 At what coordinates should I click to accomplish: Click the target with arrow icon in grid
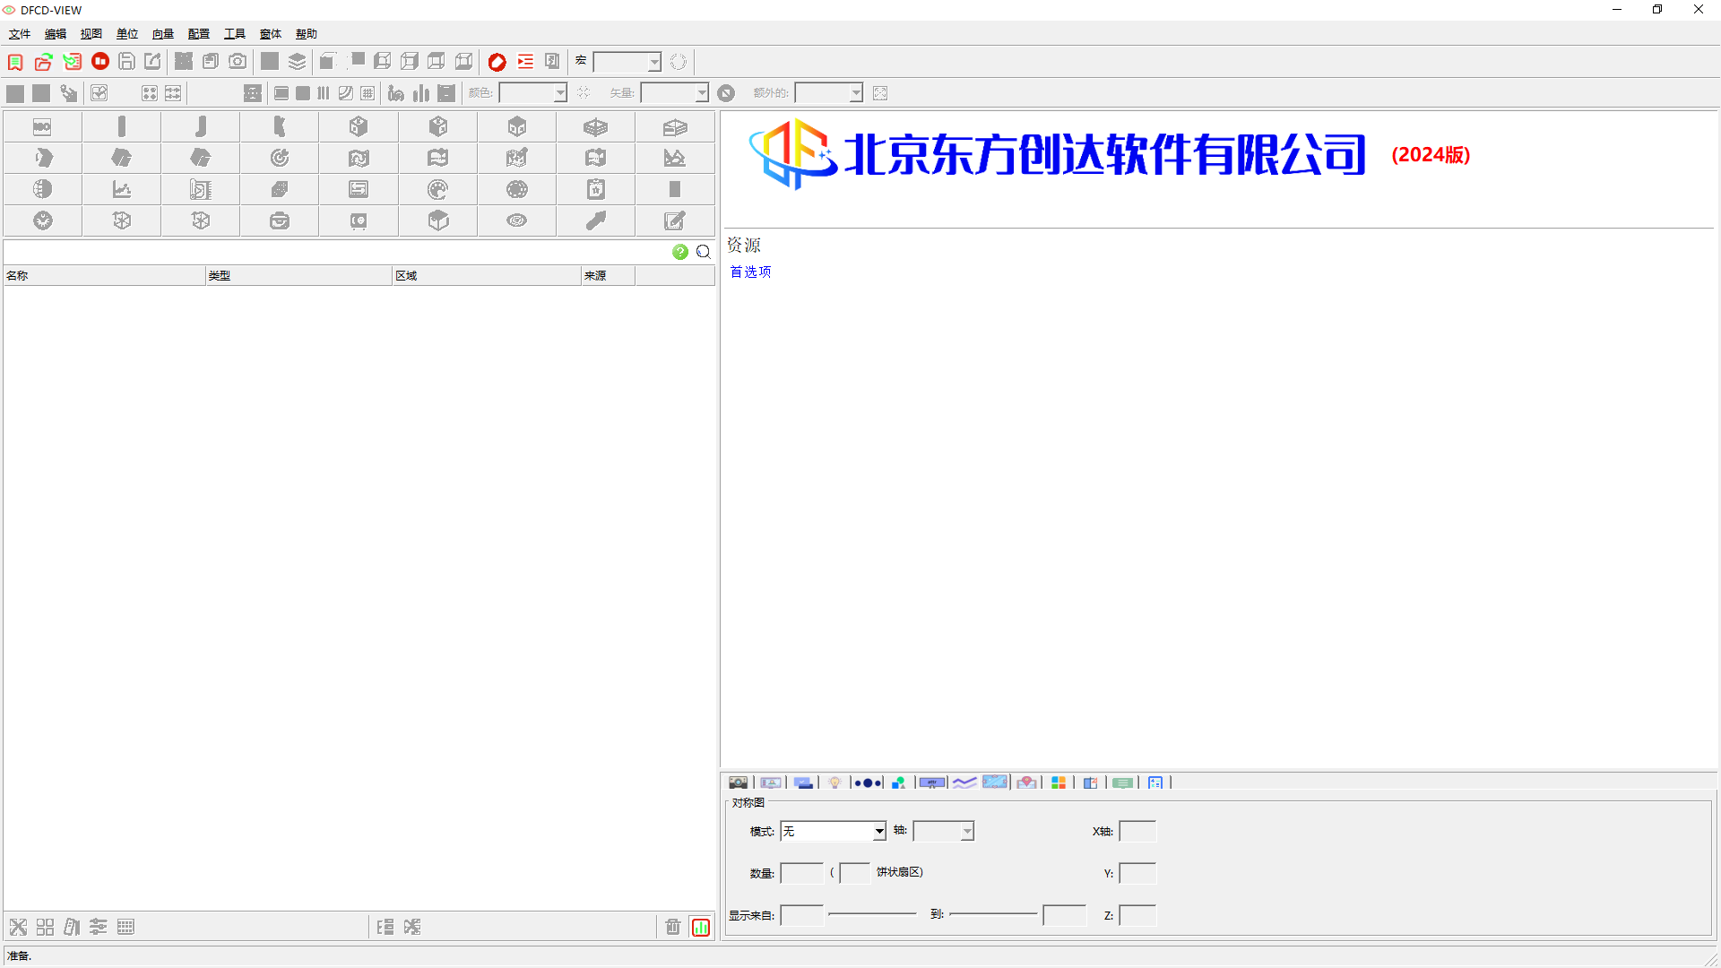coord(280,158)
